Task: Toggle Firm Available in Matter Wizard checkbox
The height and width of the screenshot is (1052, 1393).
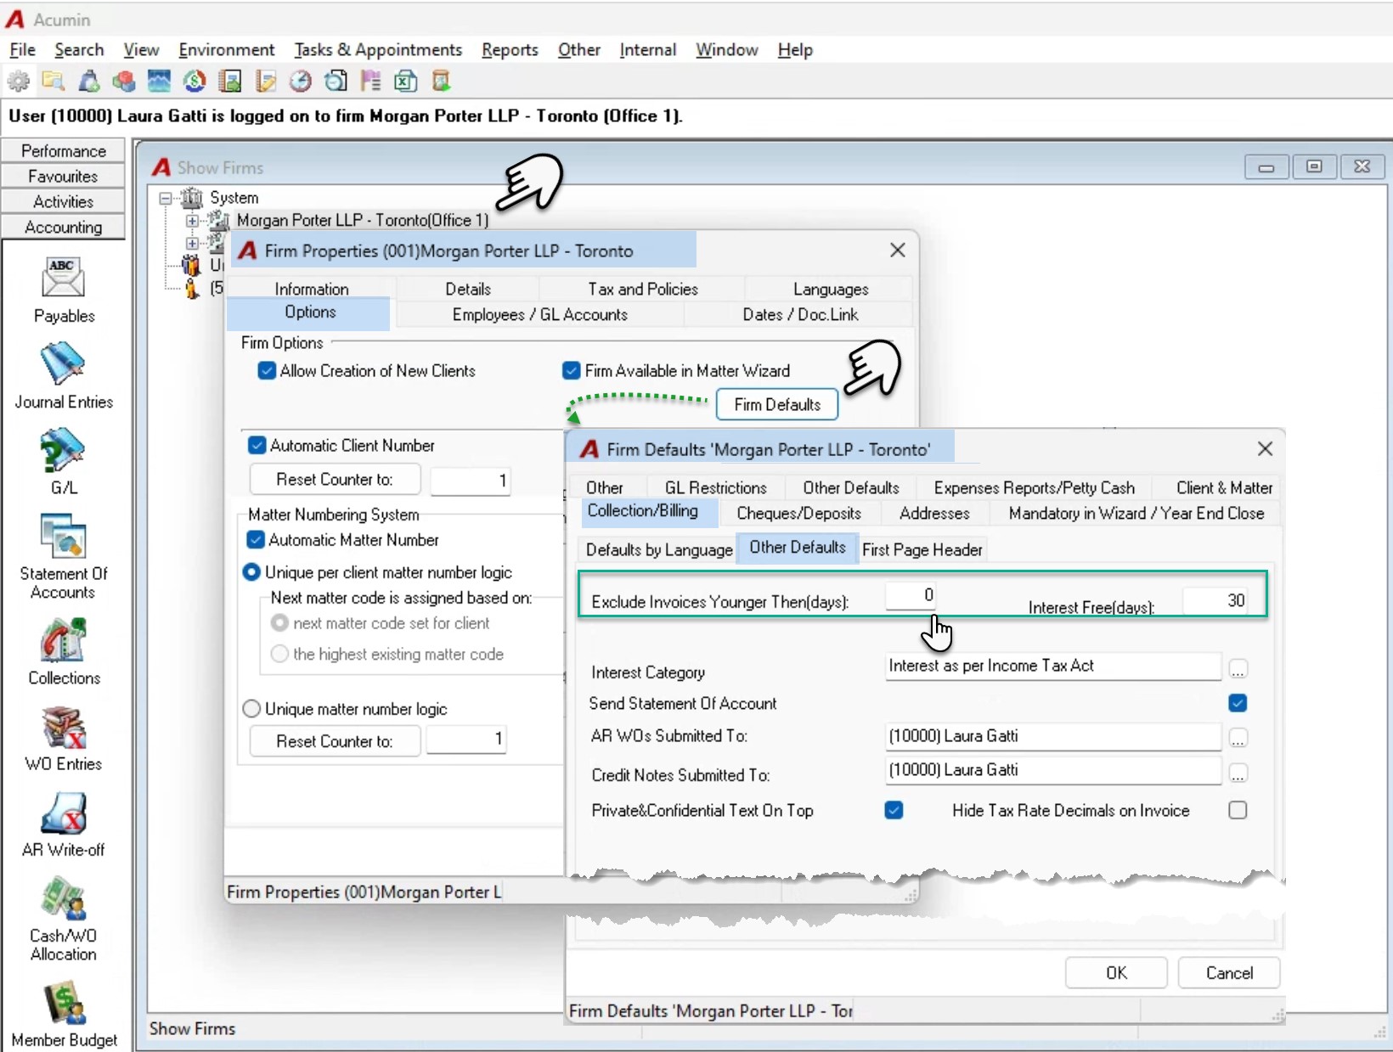Action: coord(572,371)
